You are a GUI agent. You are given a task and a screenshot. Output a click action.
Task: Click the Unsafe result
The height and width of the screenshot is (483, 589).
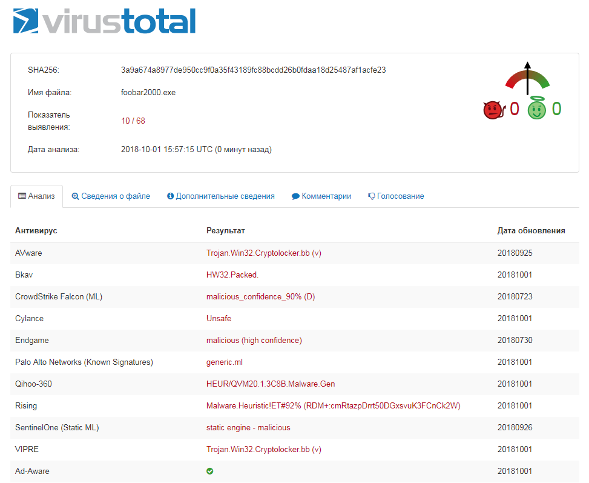click(219, 318)
